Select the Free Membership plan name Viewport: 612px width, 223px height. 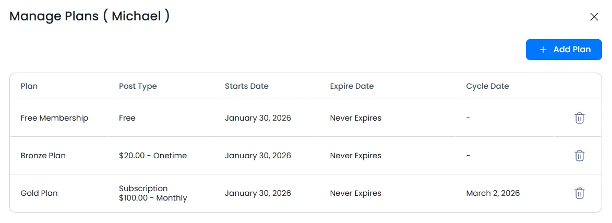pyautogui.click(x=54, y=118)
